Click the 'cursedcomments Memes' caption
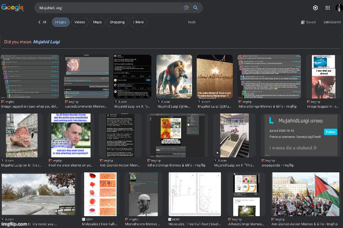The height and width of the screenshot is (228, 343). (x=86, y=106)
